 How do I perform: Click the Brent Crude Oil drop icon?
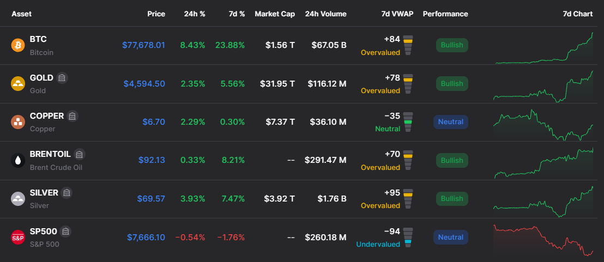tap(18, 161)
